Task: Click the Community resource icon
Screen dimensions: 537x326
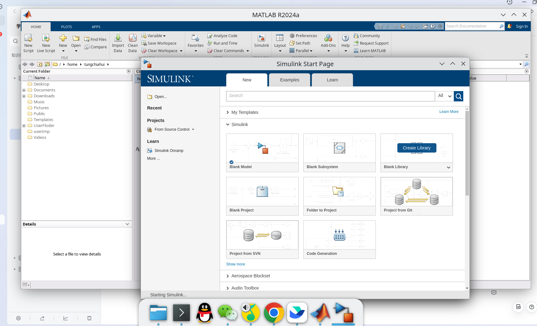Action: coord(356,36)
